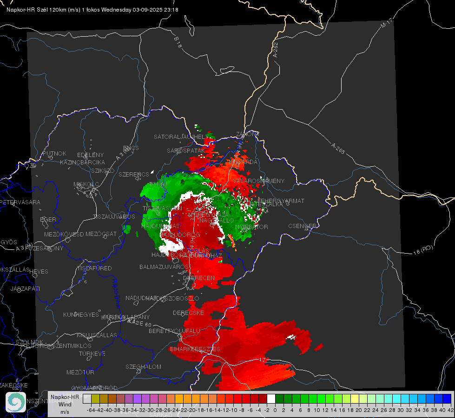Click the SZEGHALOM town label

pyautogui.click(x=143, y=366)
